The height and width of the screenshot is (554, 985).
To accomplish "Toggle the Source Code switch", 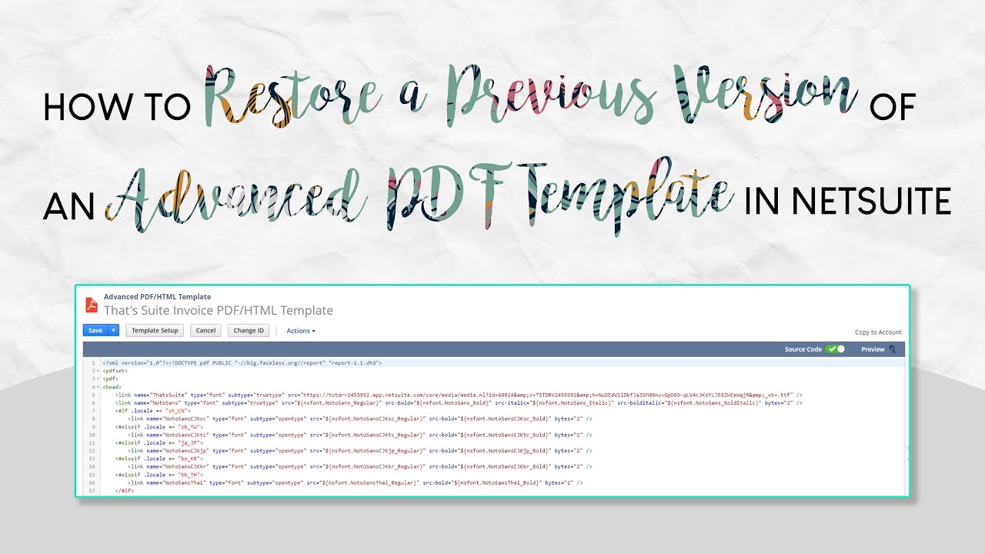I will (835, 349).
